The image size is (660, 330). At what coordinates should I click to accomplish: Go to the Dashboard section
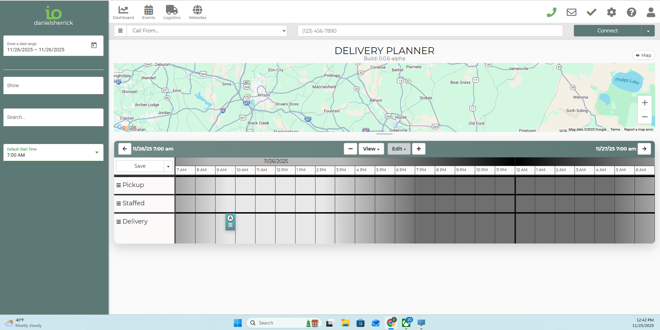(x=123, y=12)
